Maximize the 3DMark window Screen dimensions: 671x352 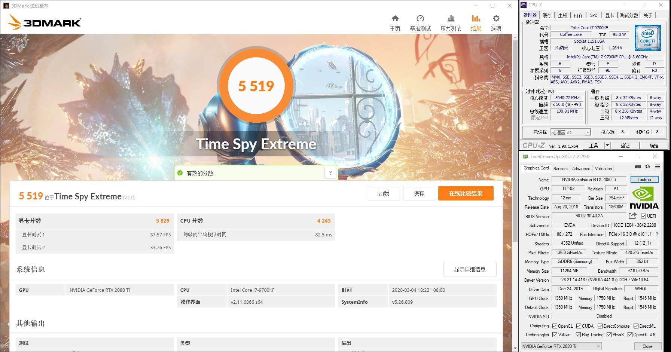(492, 6)
